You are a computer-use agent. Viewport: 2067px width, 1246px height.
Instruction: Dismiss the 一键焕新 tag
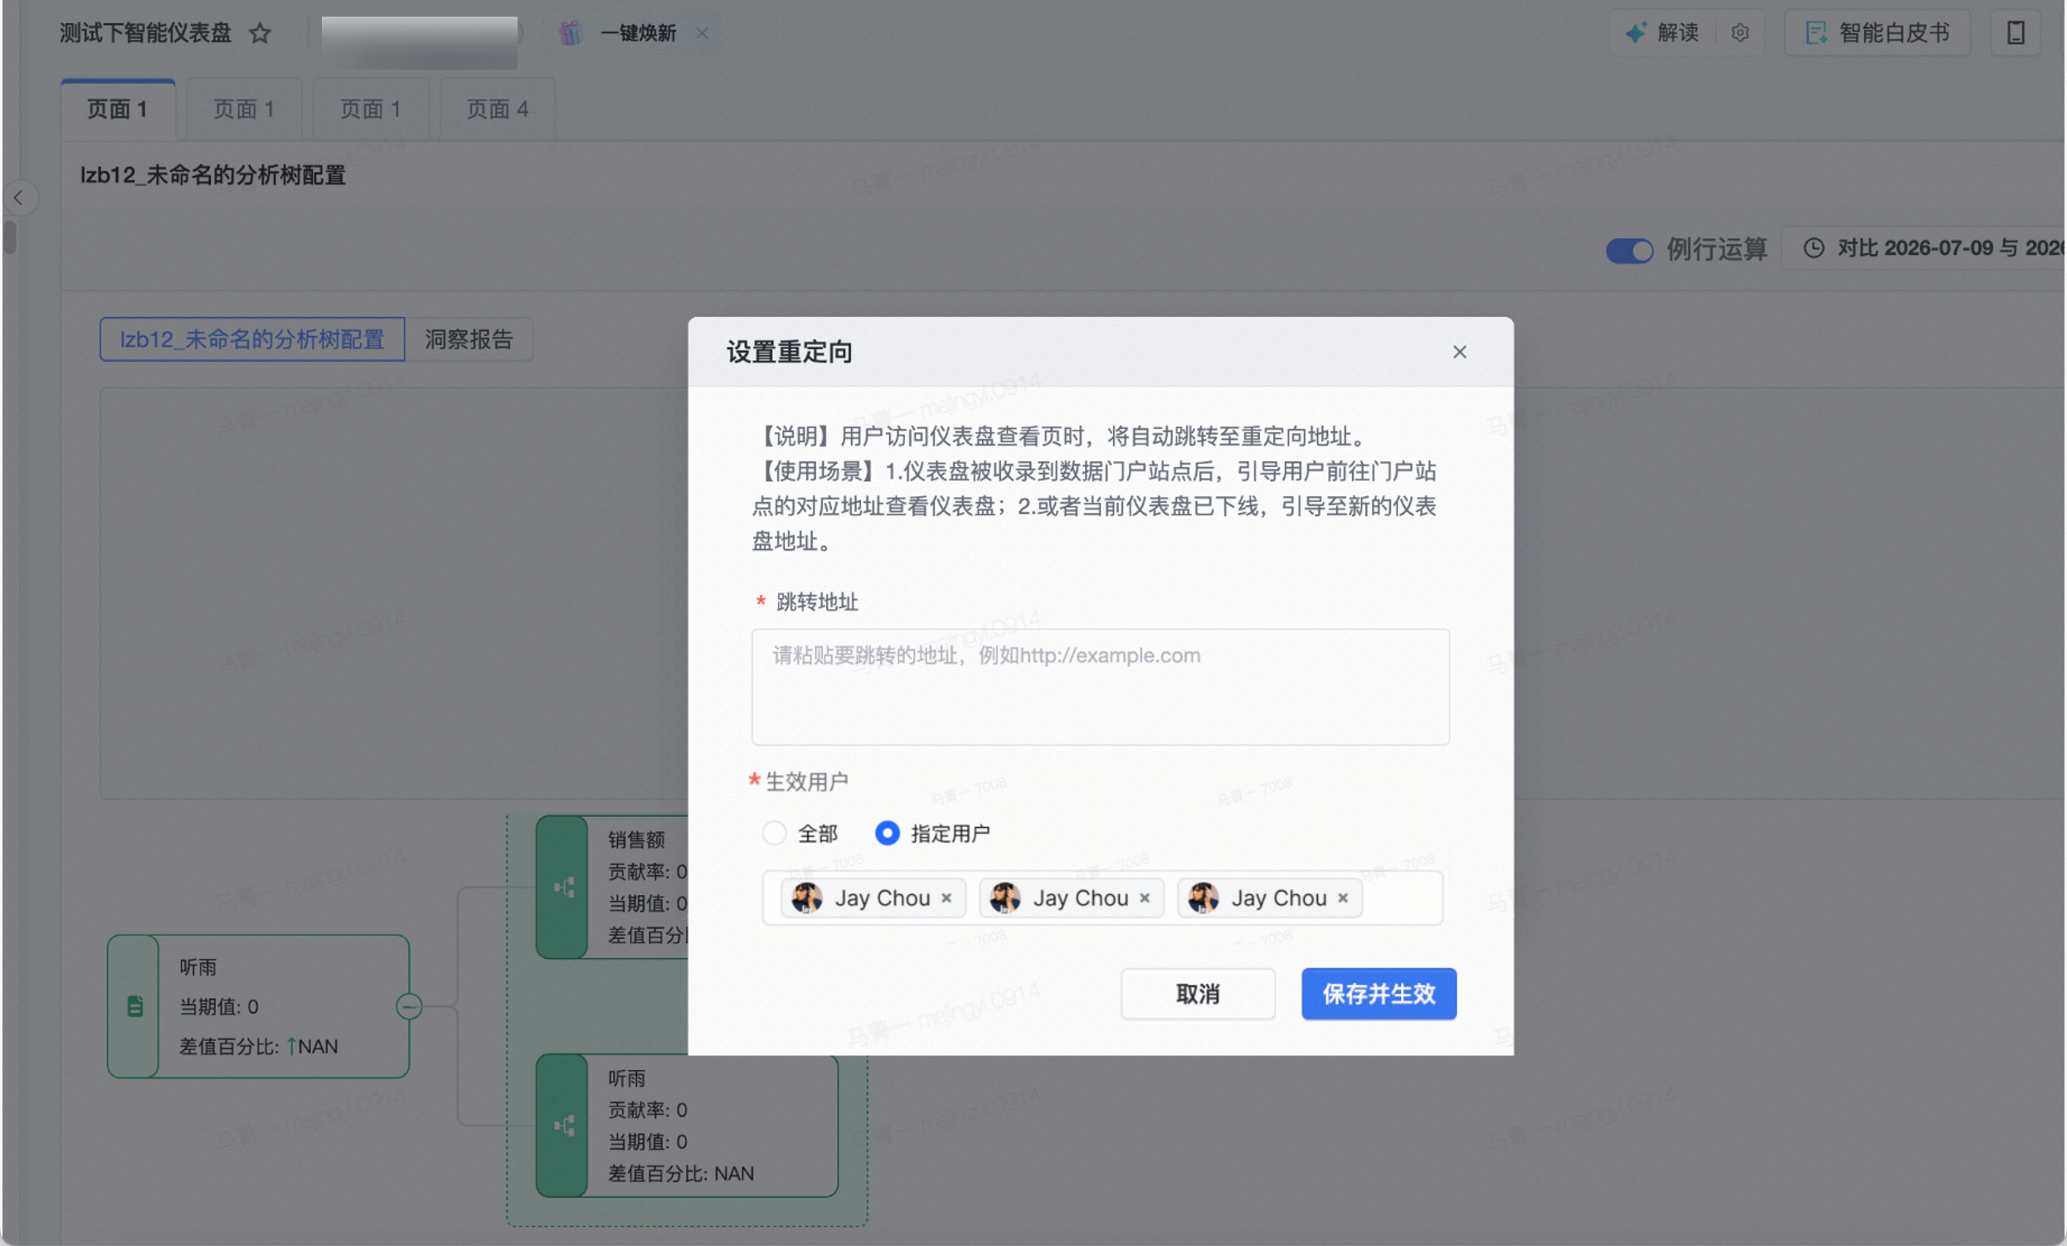click(703, 32)
